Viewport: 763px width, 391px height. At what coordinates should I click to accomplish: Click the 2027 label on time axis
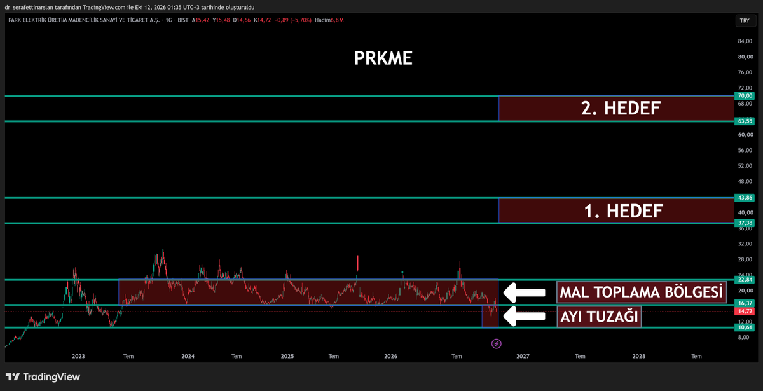(x=523, y=357)
